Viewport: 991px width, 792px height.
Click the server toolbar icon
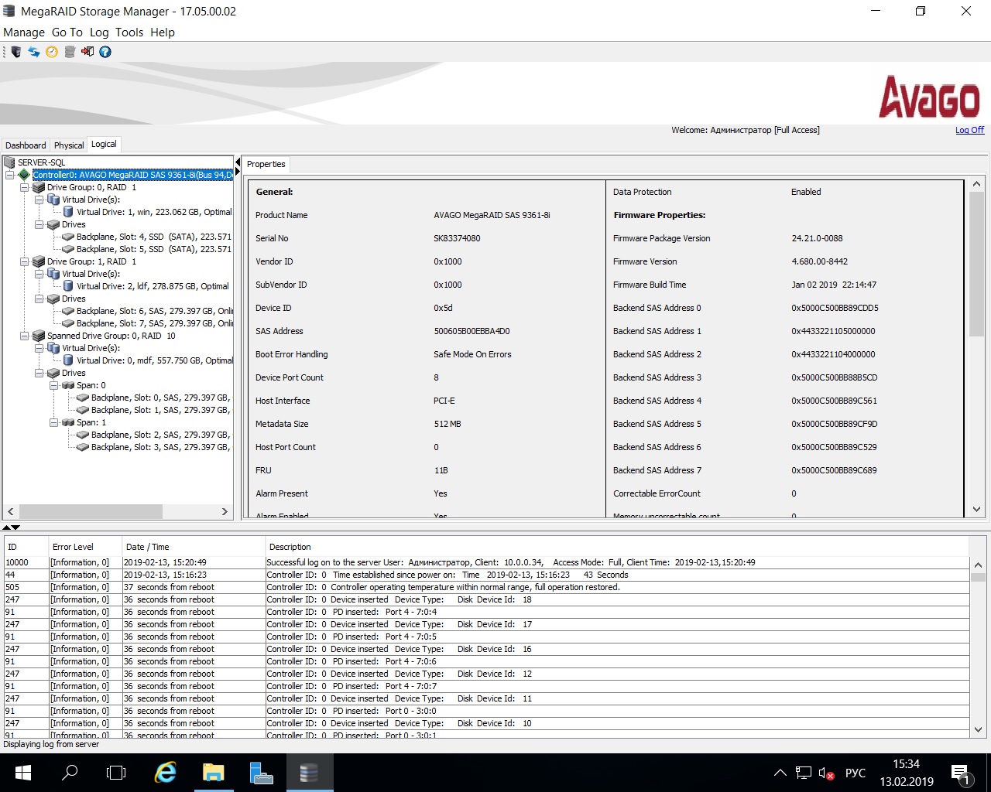tap(15, 52)
